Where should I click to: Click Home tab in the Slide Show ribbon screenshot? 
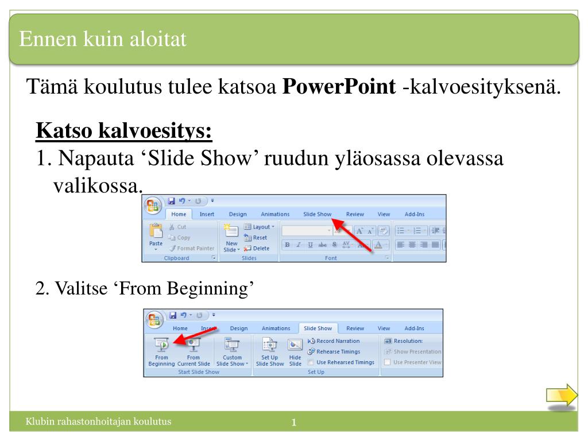point(180,328)
